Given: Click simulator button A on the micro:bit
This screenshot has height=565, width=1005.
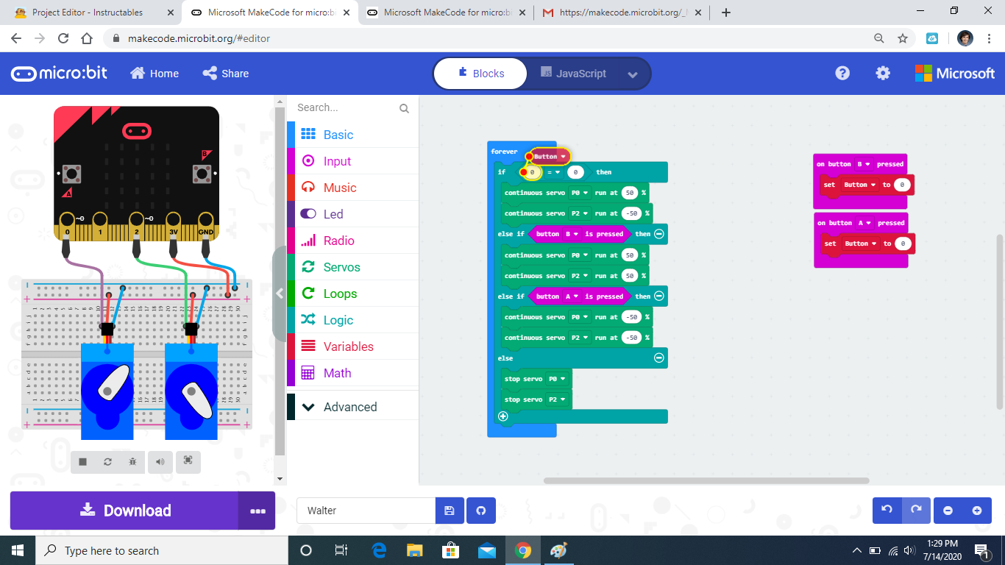Looking at the screenshot, I should click(71, 174).
